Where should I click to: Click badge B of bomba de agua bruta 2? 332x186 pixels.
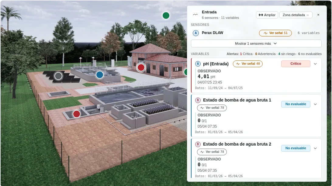pyautogui.click(x=198, y=144)
